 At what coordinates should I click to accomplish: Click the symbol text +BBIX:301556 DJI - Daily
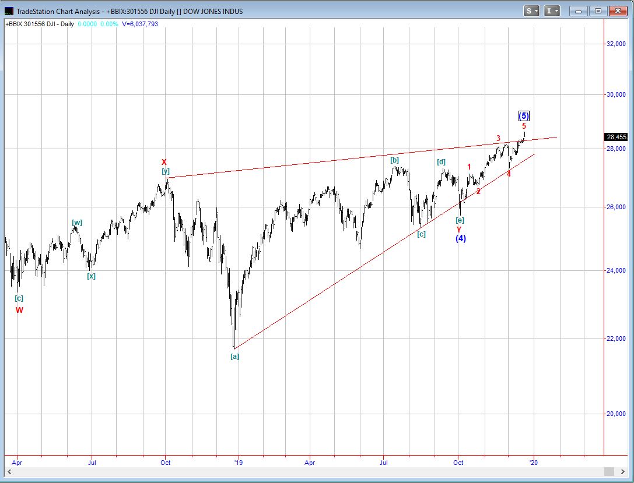click(x=40, y=24)
